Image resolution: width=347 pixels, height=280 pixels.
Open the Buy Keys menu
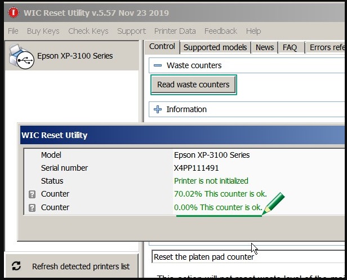tap(43, 31)
